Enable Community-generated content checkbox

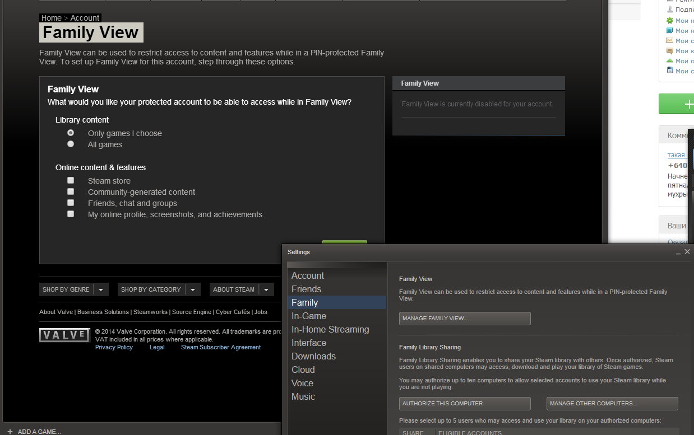point(71,191)
